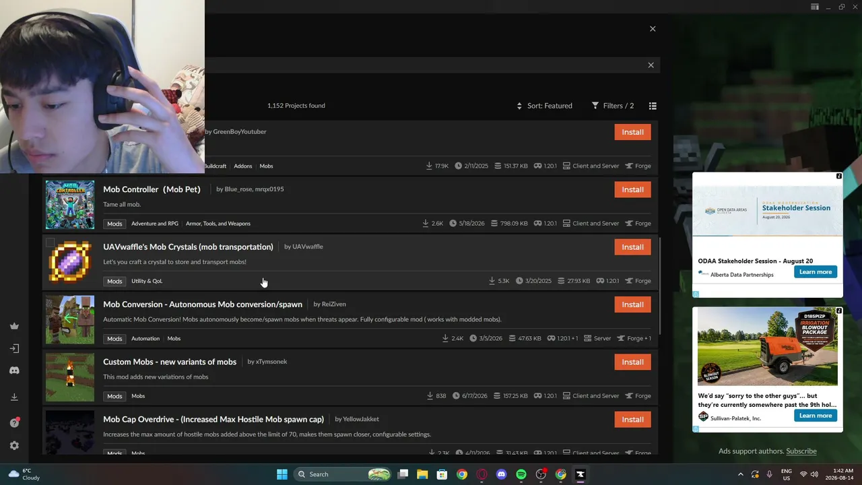This screenshot has height=485, width=862.
Task: Open the Mob Crystals purple gem thumbnail
Action: click(x=70, y=262)
